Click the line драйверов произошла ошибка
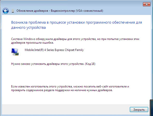 tap(32, 43)
